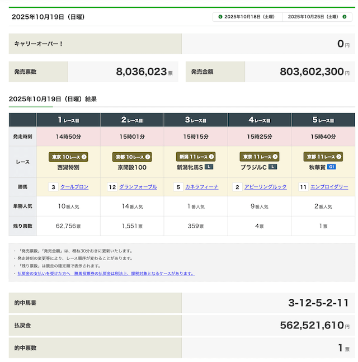Screen dimensions: 358x362
Task: Go to next date 2025年10月25日
Action: (x=317, y=17)
